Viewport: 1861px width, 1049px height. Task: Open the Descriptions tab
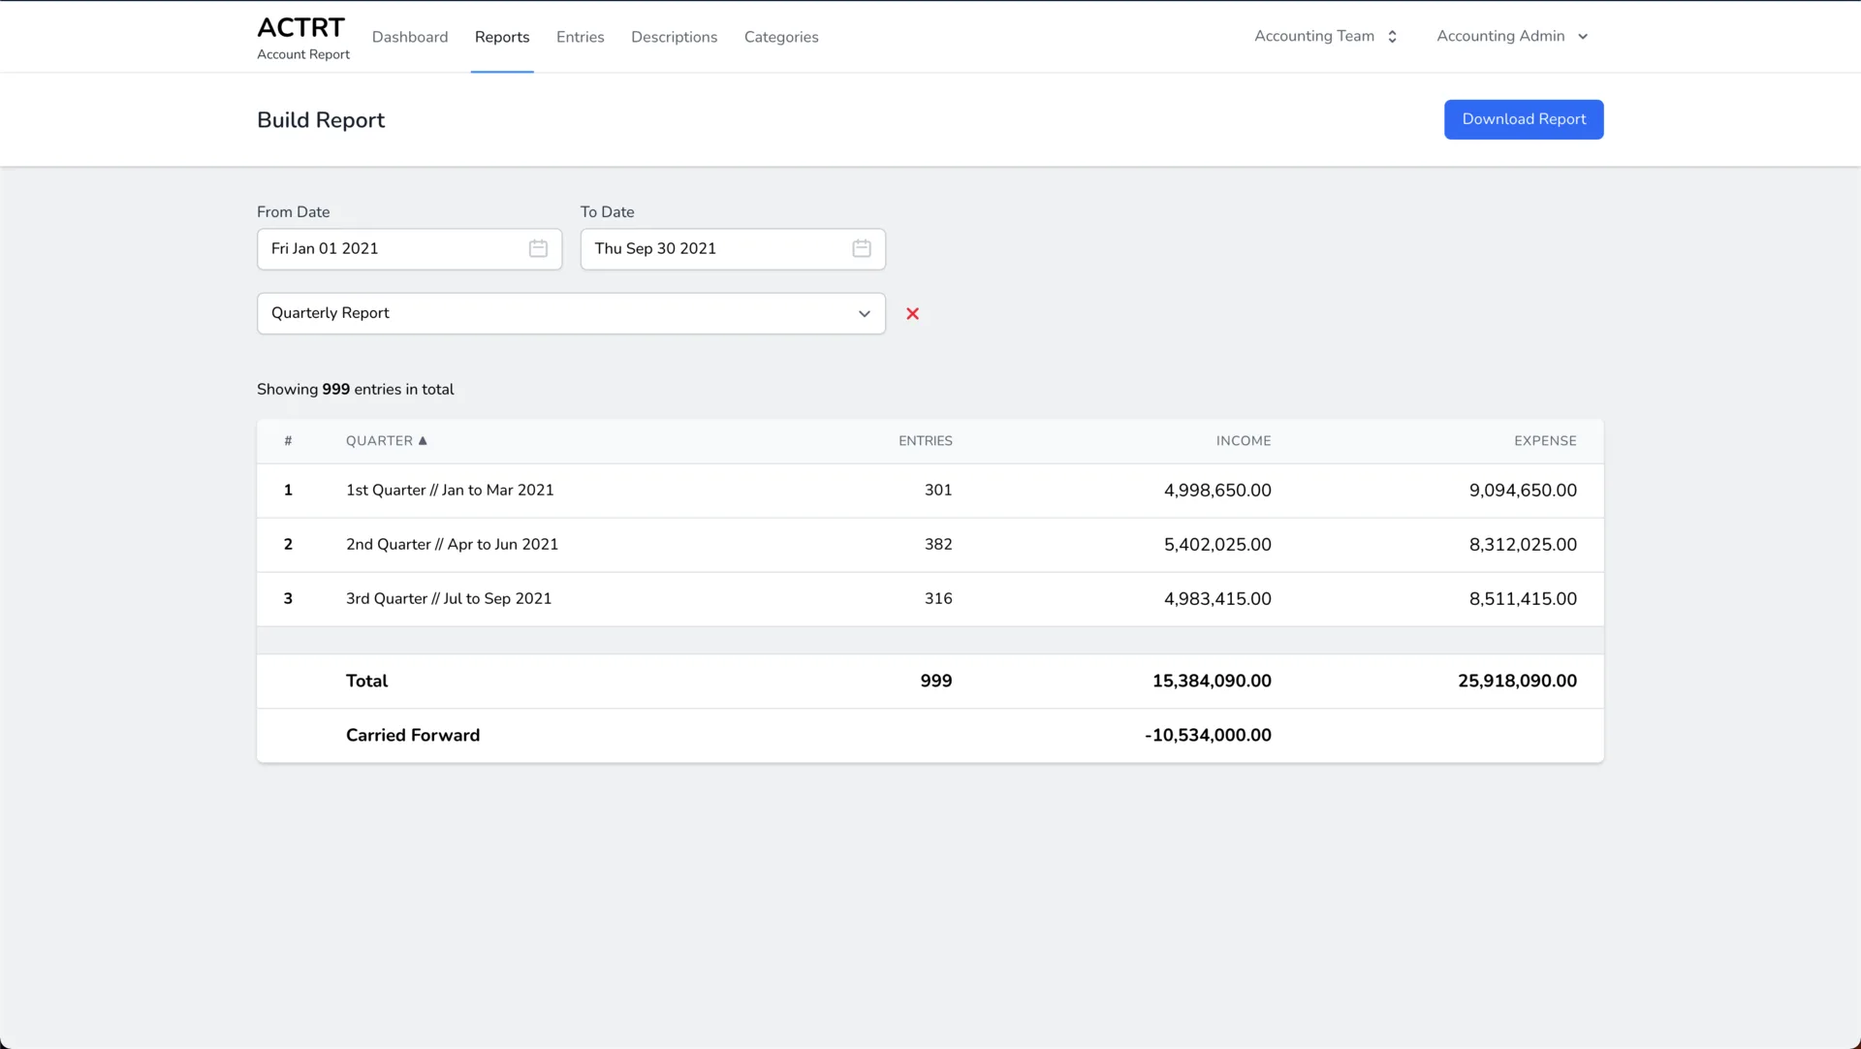(675, 37)
